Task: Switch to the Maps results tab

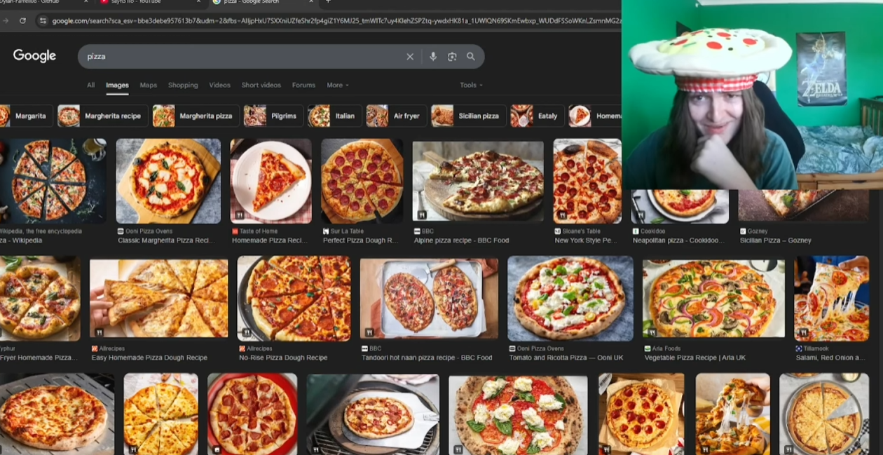Action: coord(148,85)
